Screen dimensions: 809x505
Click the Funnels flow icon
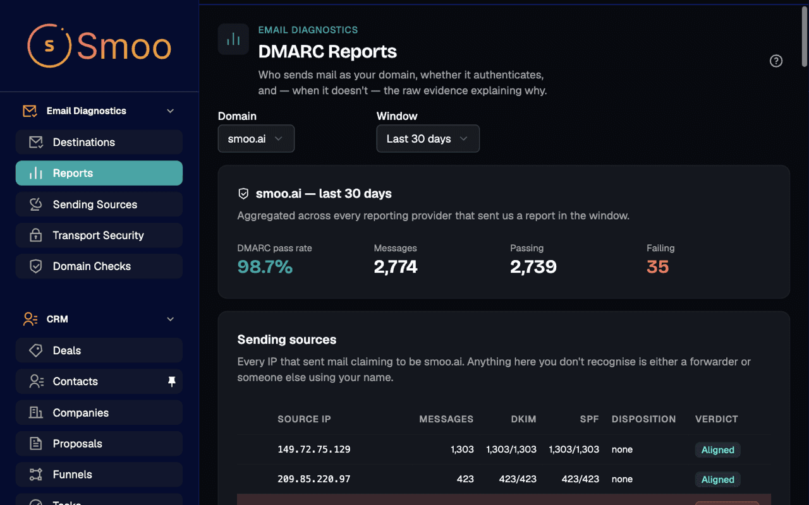[x=36, y=474]
